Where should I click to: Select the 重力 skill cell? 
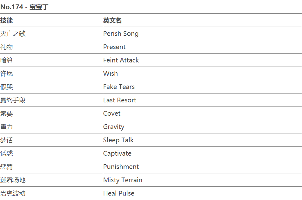pyautogui.click(x=7, y=127)
